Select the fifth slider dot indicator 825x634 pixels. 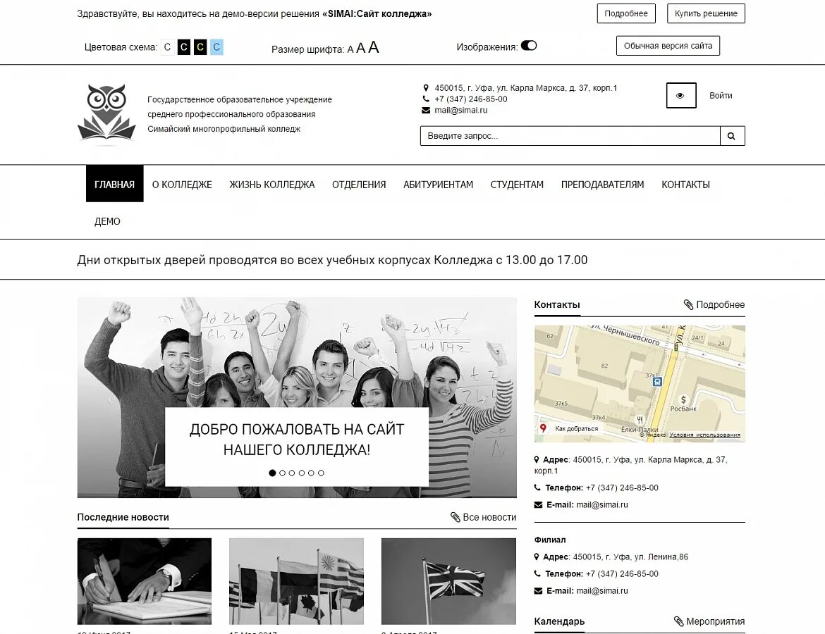[312, 473]
